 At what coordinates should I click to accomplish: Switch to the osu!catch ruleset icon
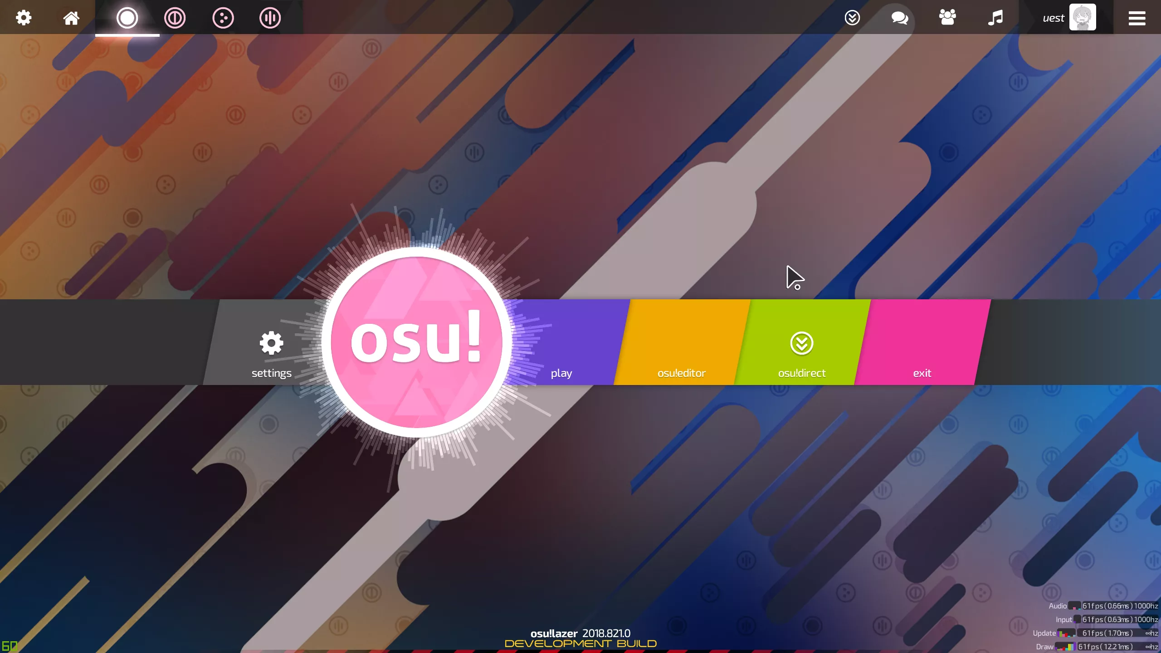pyautogui.click(x=223, y=18)
